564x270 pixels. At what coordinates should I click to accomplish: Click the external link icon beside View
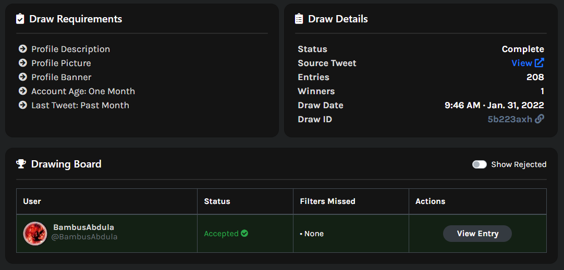pyautogui.click(x=540, y=63)
